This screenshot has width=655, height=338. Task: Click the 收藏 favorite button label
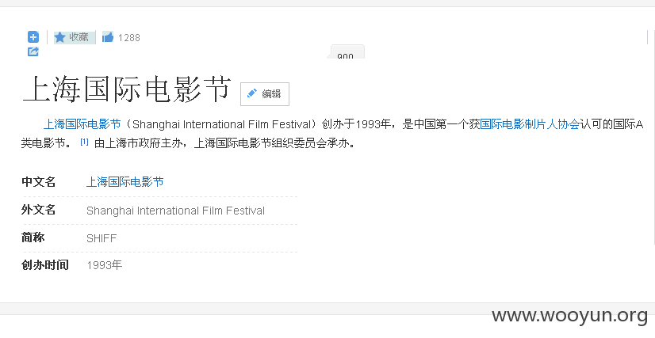(79, 37)
